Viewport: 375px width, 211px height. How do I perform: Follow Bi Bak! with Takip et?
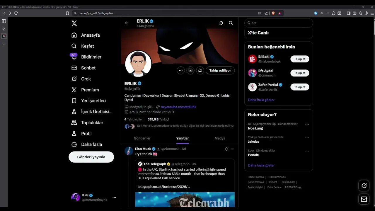(300, 59)
